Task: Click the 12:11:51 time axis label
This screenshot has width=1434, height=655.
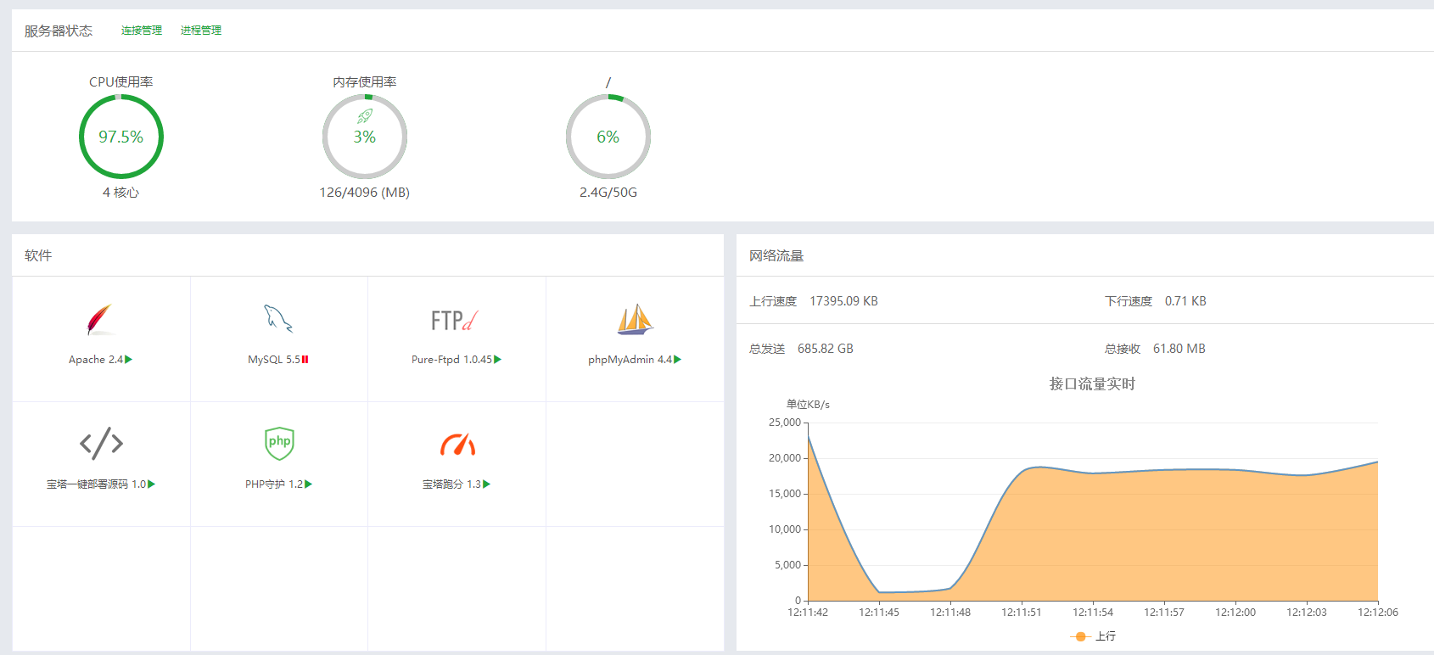Action: click(1022, 612)
